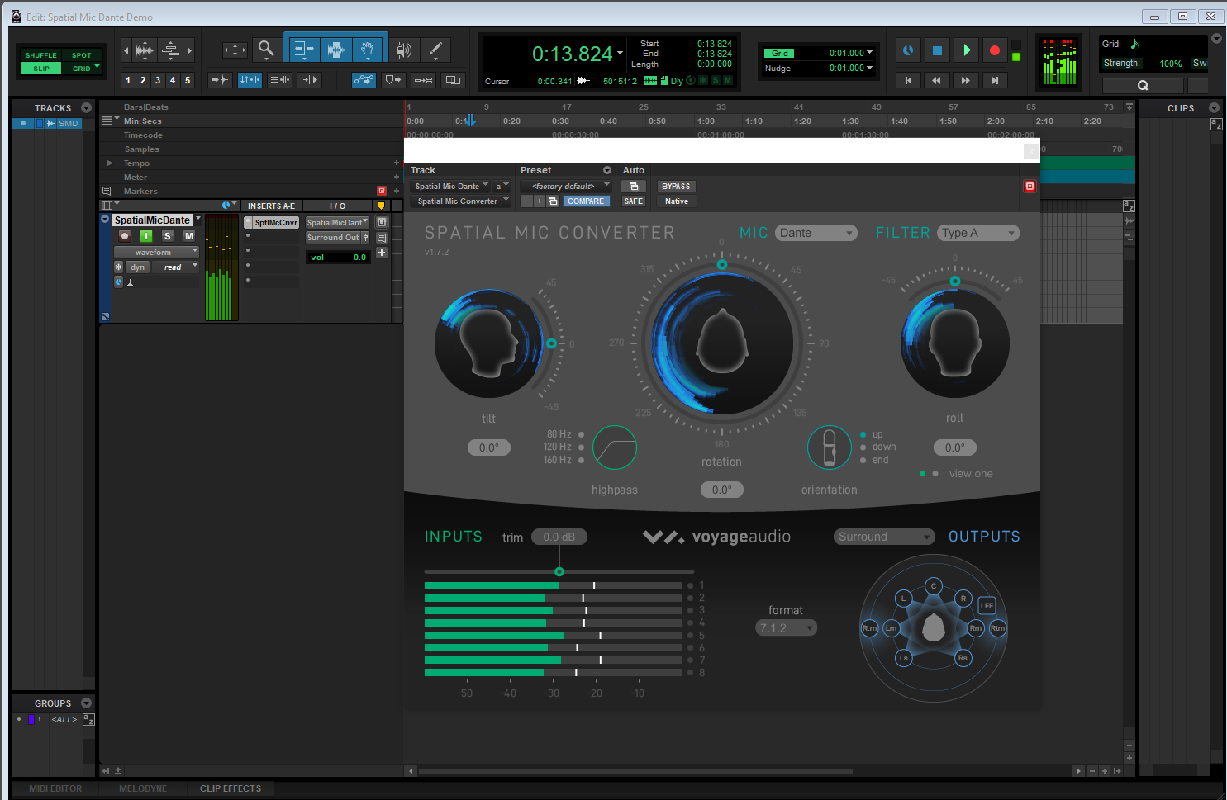Click the input trim slider handle
The image size is (1227, 800).
point(559,571)
